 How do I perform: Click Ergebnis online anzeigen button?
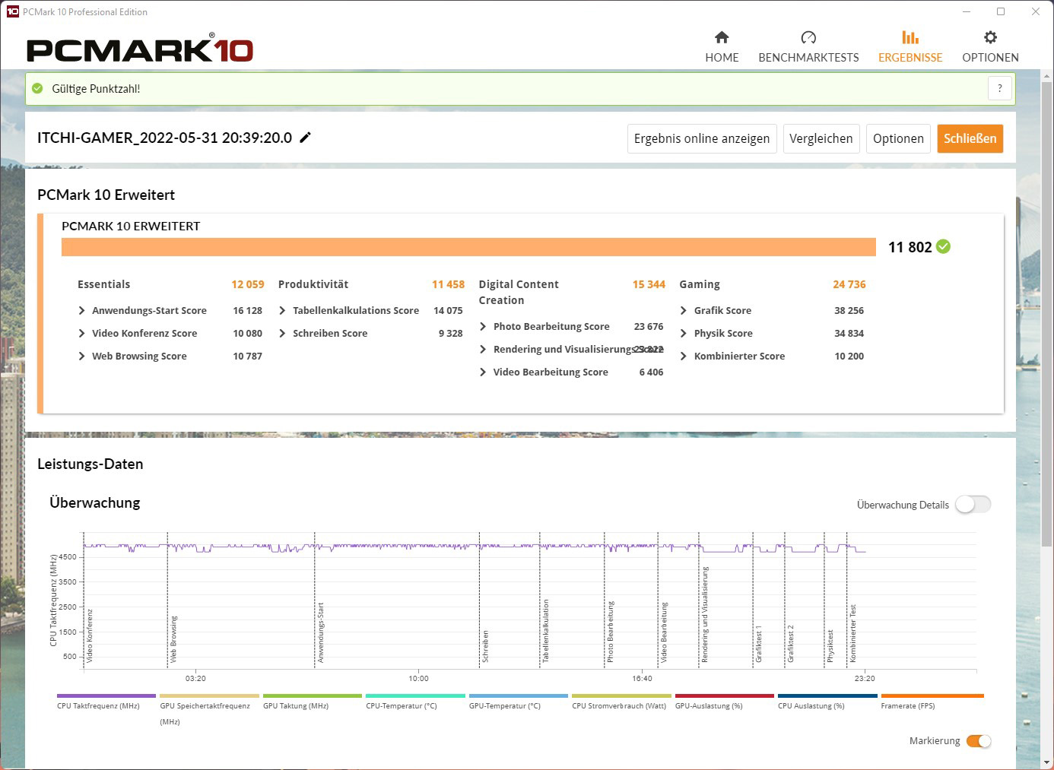tap(702, 138)
